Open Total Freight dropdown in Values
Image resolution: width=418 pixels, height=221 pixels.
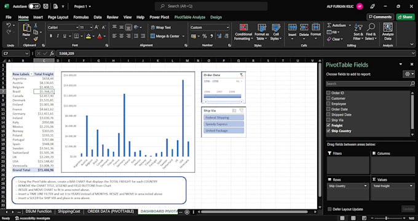(x=411, y=186)
